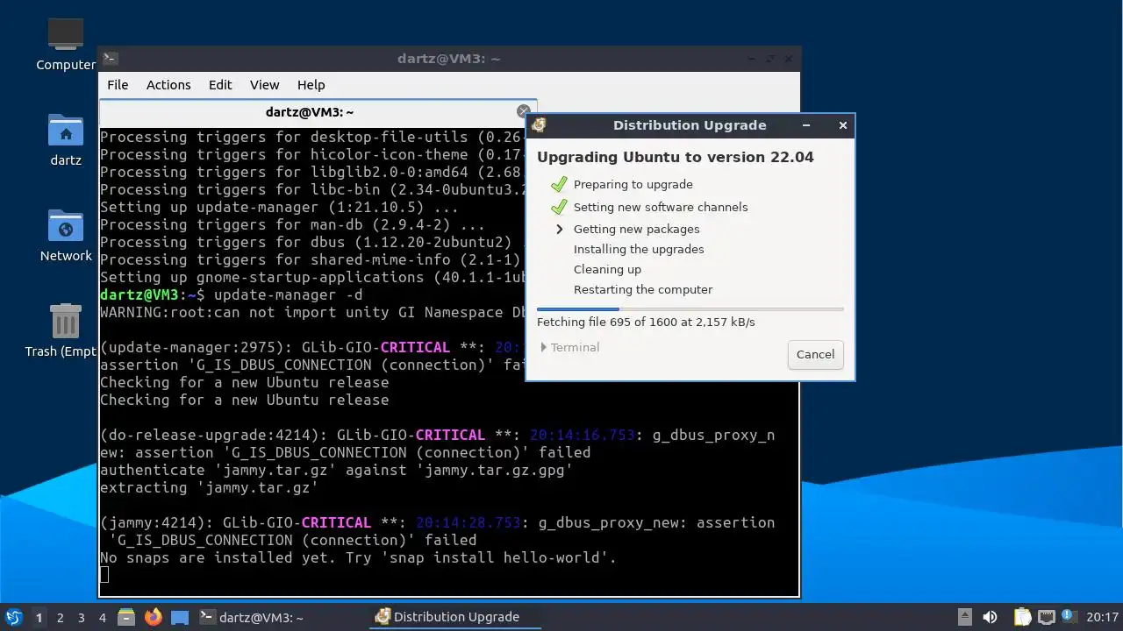The width and height of the screenshot is (1123, 631).
Task: Click the upgrade download progress bar
Action: tap(690, 308)
